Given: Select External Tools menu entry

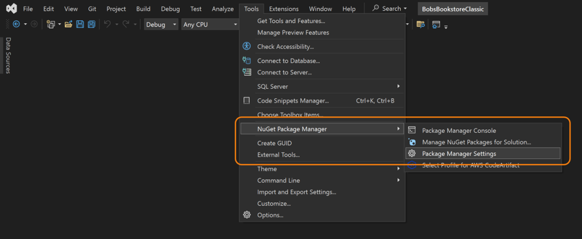Looking at the screenshot, I should (x=322, y=155).
